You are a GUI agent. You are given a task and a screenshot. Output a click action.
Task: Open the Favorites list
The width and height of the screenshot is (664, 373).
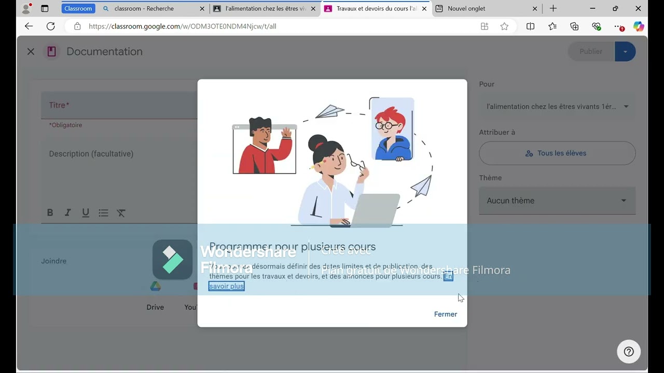pyautogui.click(x=552, y=26)
